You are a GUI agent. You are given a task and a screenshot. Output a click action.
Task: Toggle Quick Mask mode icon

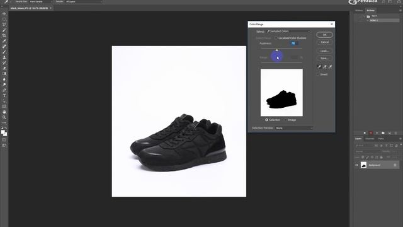pyautogui.click(x=4, y=140)
